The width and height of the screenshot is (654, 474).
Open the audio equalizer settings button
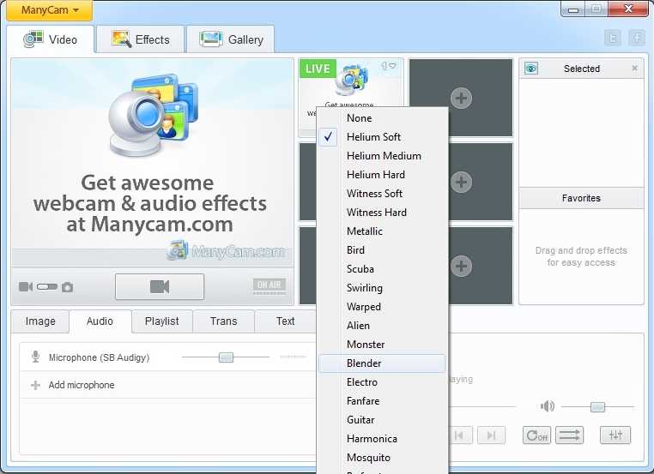click(615, 435)
